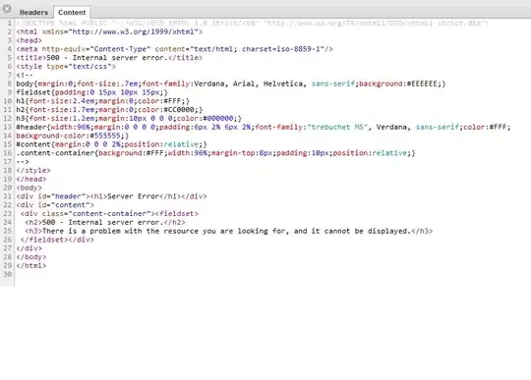This screenshot has width=531, height=380.
Task: Click the h2{font-size:1.7em rule line
Action: [x=109, y=110]
